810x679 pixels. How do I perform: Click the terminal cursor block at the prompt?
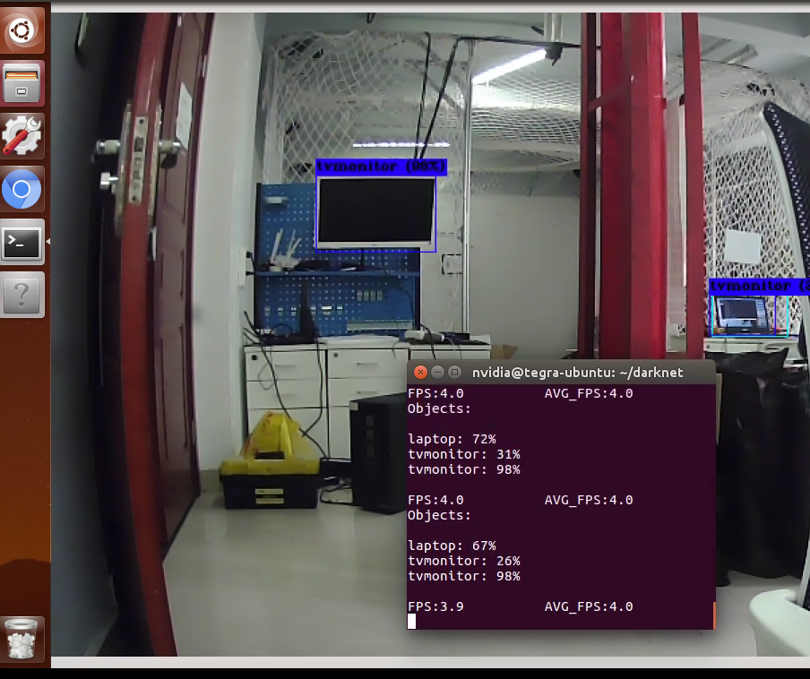411,621
